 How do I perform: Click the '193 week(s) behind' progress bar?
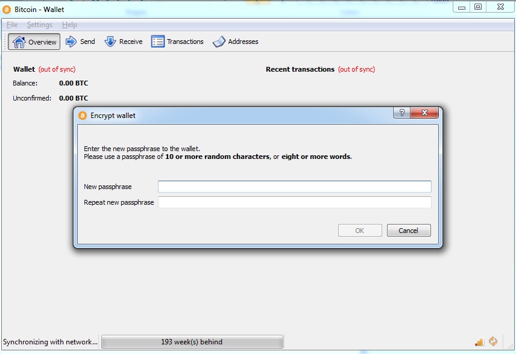[192, 342]
